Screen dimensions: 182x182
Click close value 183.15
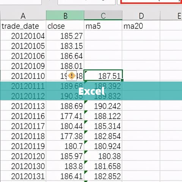click(x=65, y=45)
